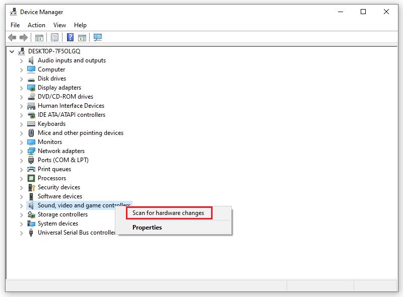Click the Display adapters monitor icon

tap(30, 88)
